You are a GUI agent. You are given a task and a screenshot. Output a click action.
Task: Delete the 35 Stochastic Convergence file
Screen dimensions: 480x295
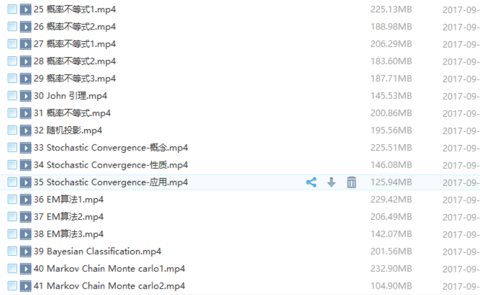pyautogui.click(x=351, y=183)
